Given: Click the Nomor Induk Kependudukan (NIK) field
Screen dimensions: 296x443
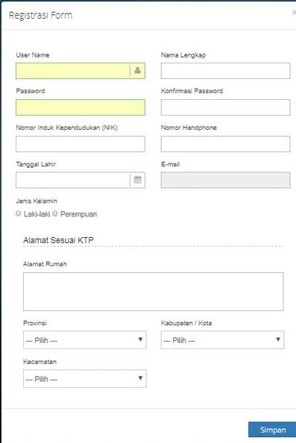Looking at the screenshot, I should pos(81,144).
